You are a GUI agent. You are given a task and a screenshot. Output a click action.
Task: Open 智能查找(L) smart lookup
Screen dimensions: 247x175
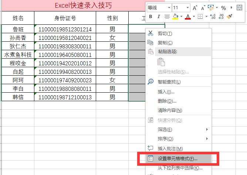tap(179, 82)
